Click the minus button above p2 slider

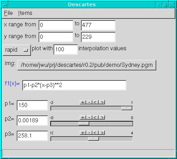pyautogui.click(x=89, y=117)
